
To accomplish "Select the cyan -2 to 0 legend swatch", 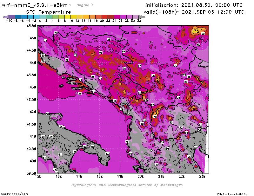I will click(x=37, y=17).
